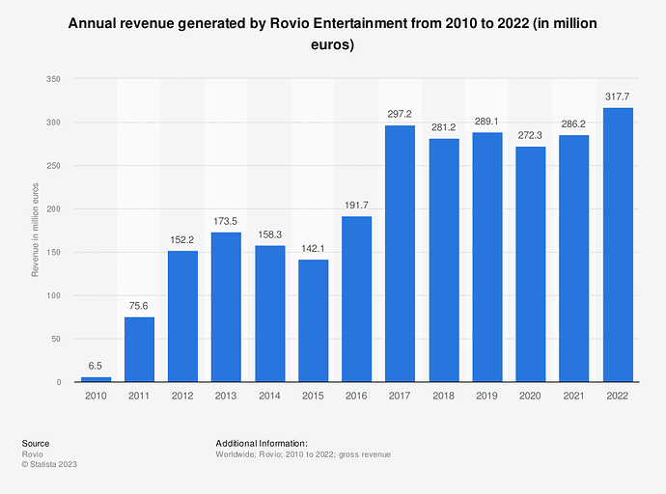The image size is (666, 494).
Task: Click the 2019 bar
Action: pos(487,258)
